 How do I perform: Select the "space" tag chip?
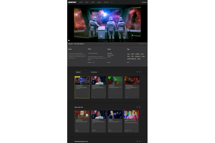tap(129, 54)
